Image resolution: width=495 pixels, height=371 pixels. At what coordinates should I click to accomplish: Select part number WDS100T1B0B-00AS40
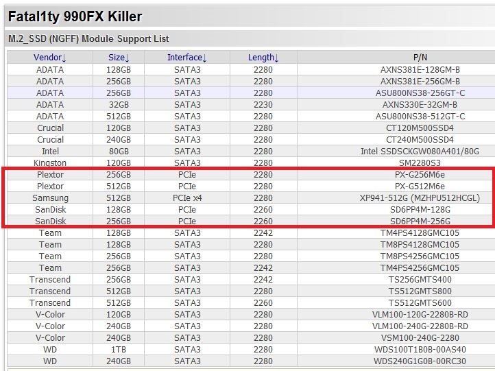click(x=420, y=350)
